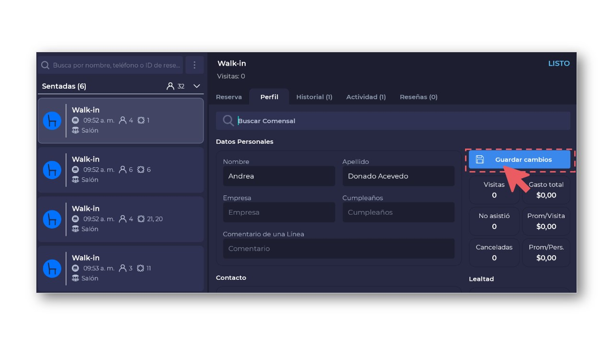The image size is (613, 345).
Task: Click the Prom/Pers. stat card
Action: 546,253
